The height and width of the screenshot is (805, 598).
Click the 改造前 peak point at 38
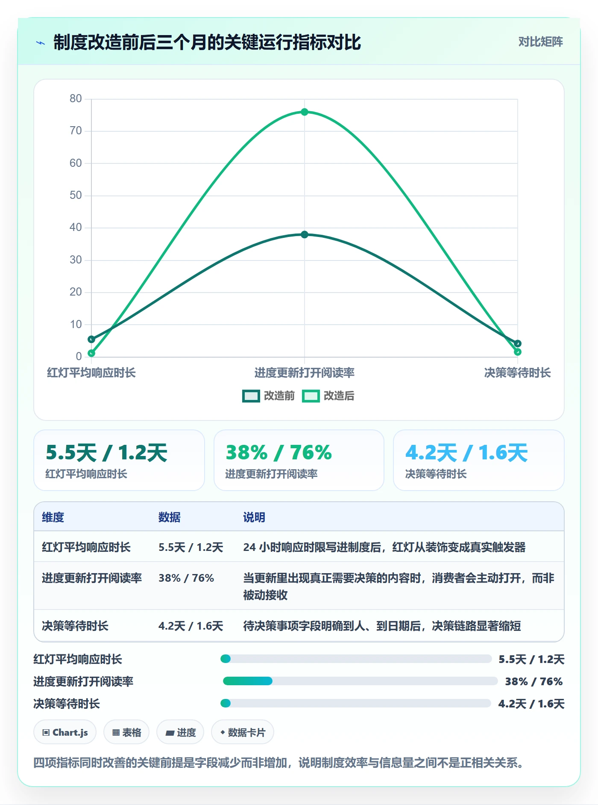click(x=305, y=234)
